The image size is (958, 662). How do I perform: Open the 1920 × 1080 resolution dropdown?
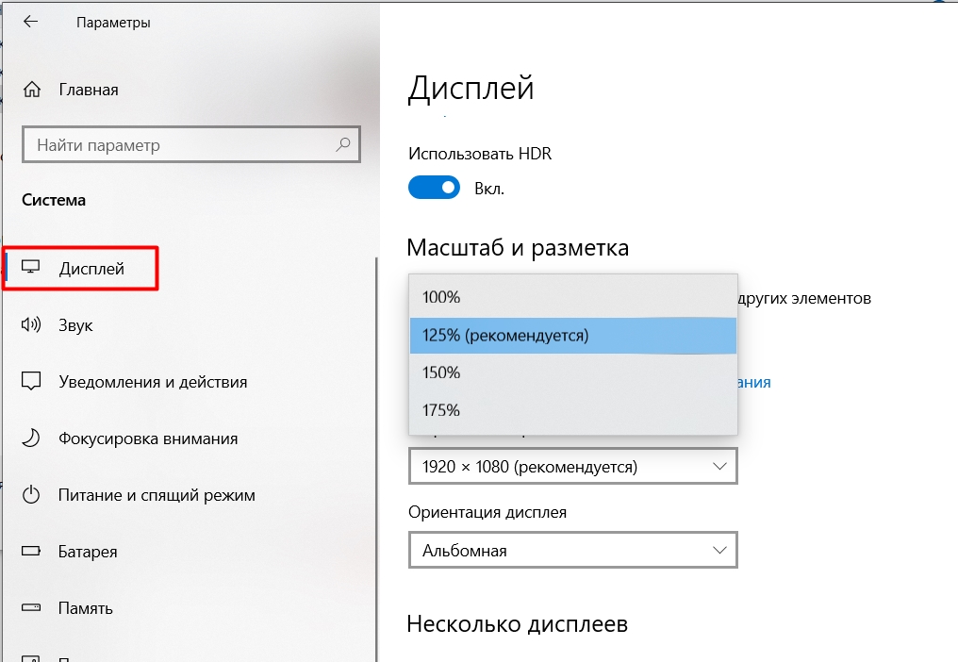[x=572, y=467]
